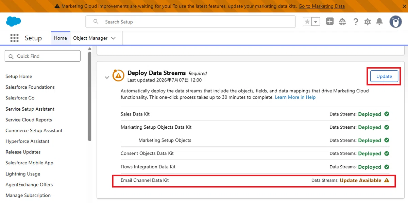
Task: Open Lightning Usage in the sidebar
Action: [x=23, y=174]
